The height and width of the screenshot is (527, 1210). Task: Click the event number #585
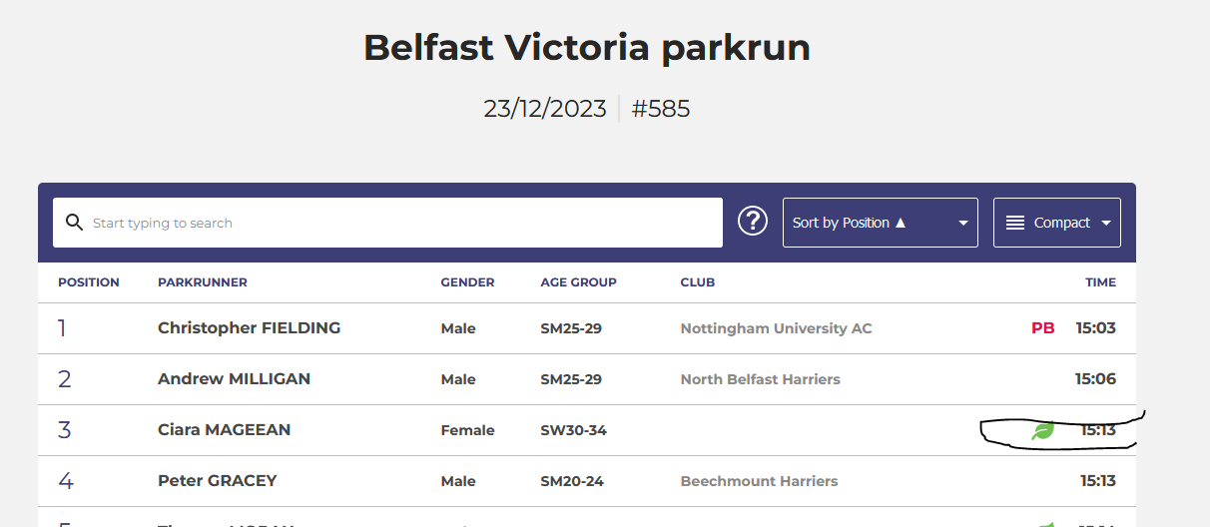pos(661,109)
